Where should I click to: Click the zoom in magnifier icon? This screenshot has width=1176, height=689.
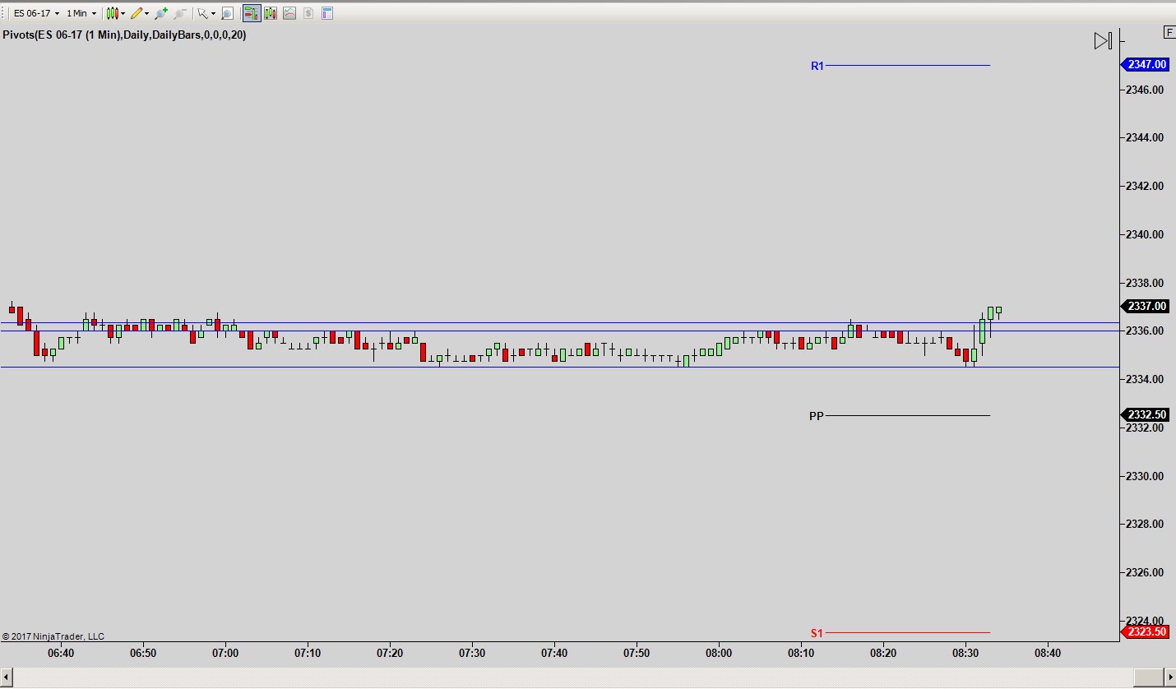tap(161, 13)
